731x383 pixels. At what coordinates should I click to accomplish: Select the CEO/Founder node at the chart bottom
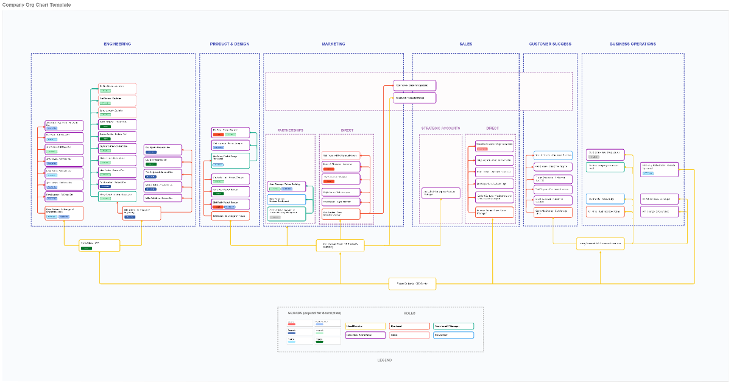point(412,284)
